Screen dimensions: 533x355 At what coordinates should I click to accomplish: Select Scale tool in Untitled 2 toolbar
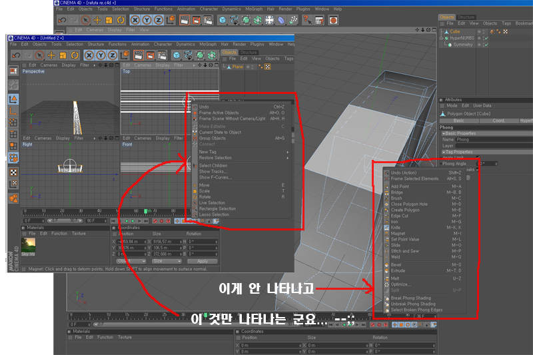63,55
